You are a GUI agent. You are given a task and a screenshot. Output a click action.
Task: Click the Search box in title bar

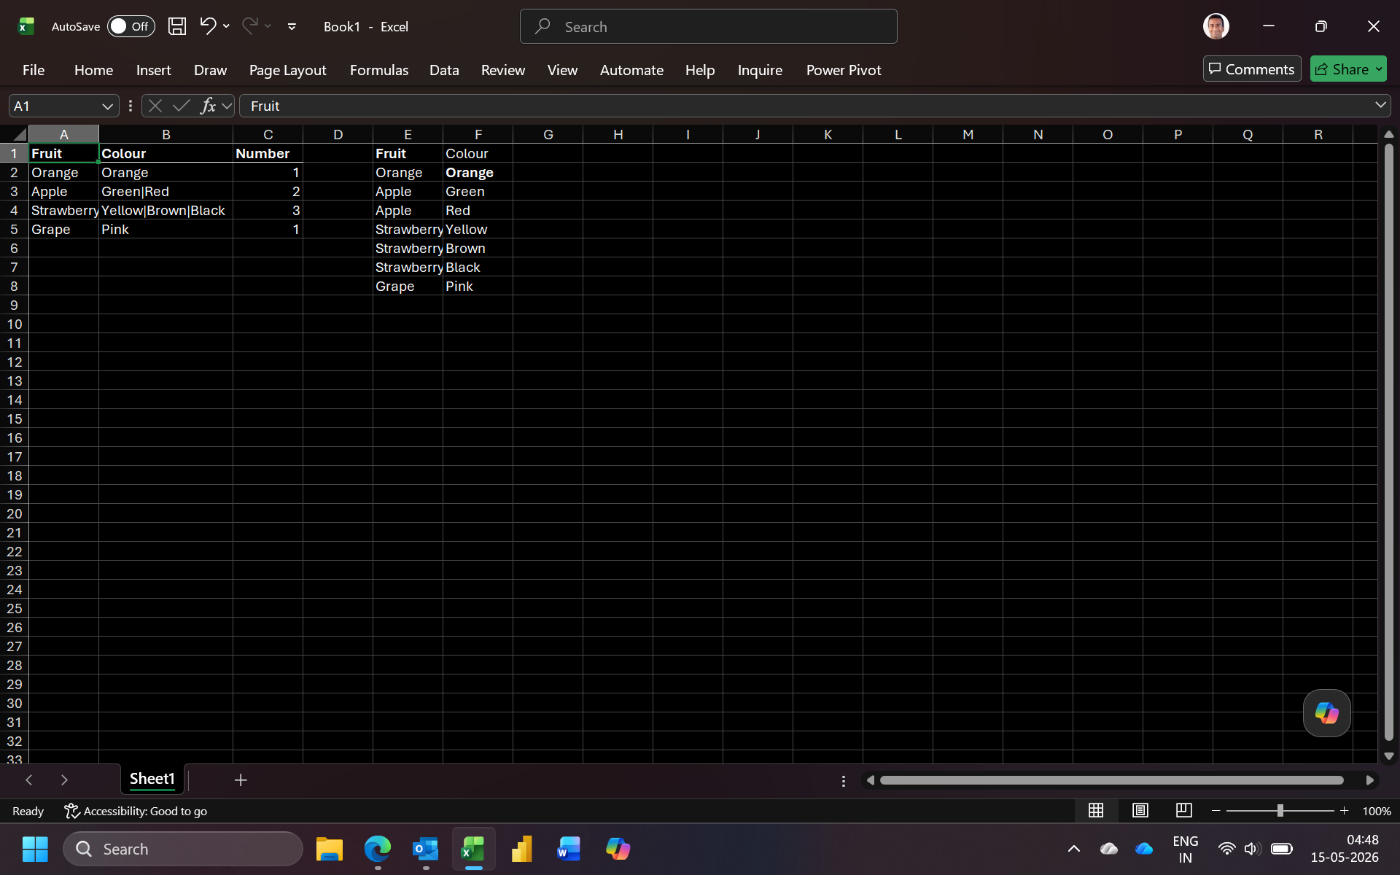(708, 27)
